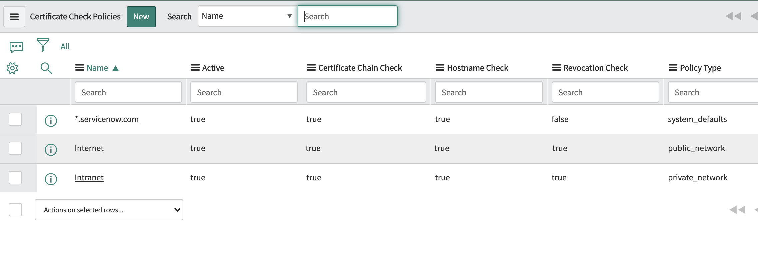This screenshot has height=255, width=758.
Task: Open the Name column options menu
Action: pos(79,68)
